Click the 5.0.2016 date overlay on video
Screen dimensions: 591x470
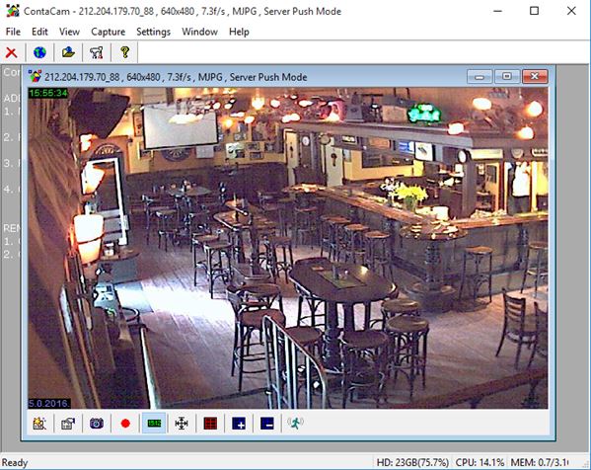[49, 403]
